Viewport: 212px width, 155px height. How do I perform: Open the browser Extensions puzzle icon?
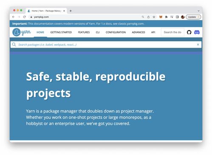(166, 17)
